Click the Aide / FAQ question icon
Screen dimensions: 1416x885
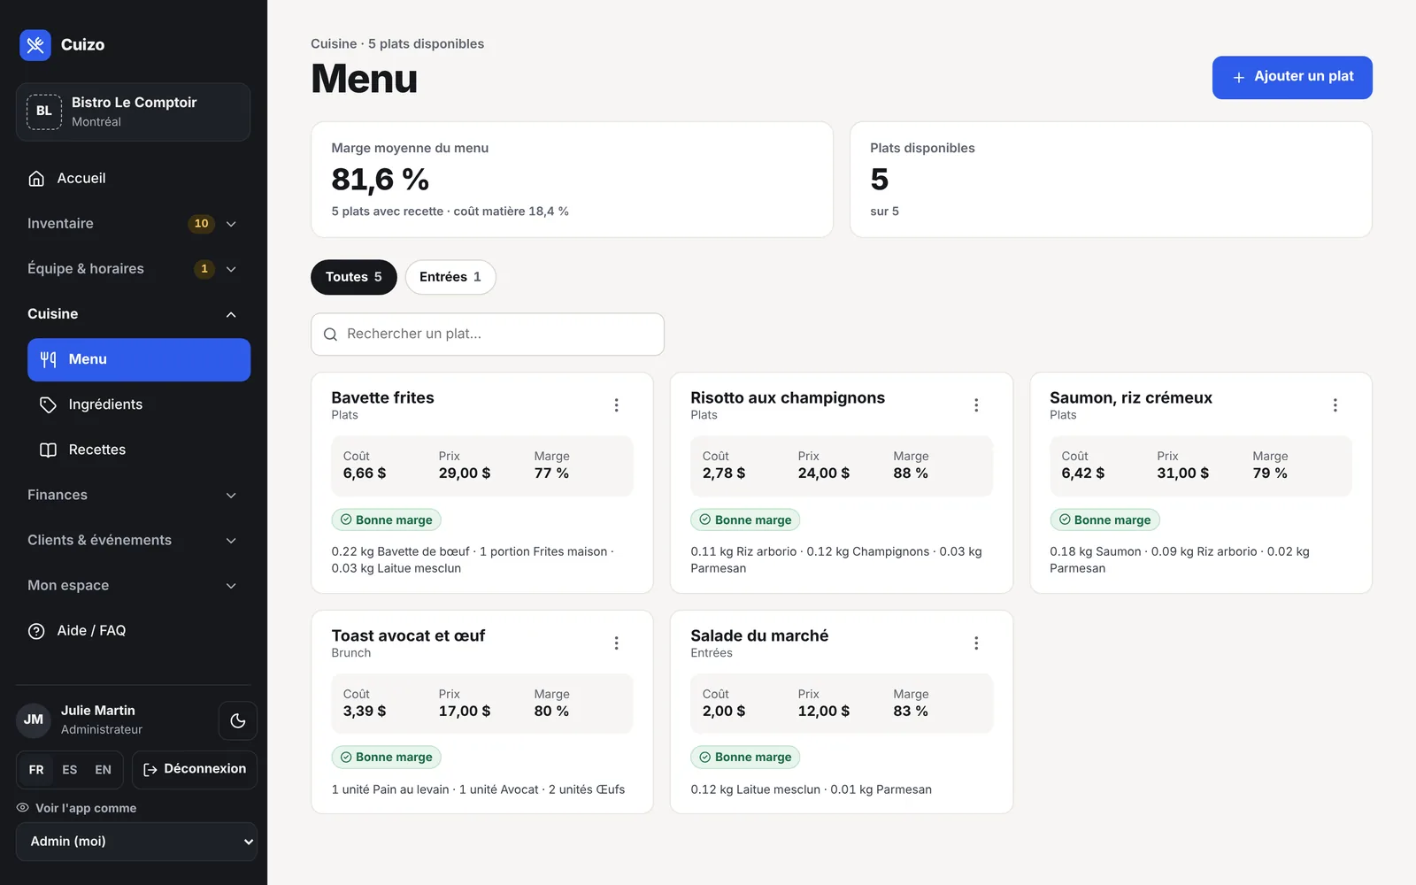[x=36, y=631]
